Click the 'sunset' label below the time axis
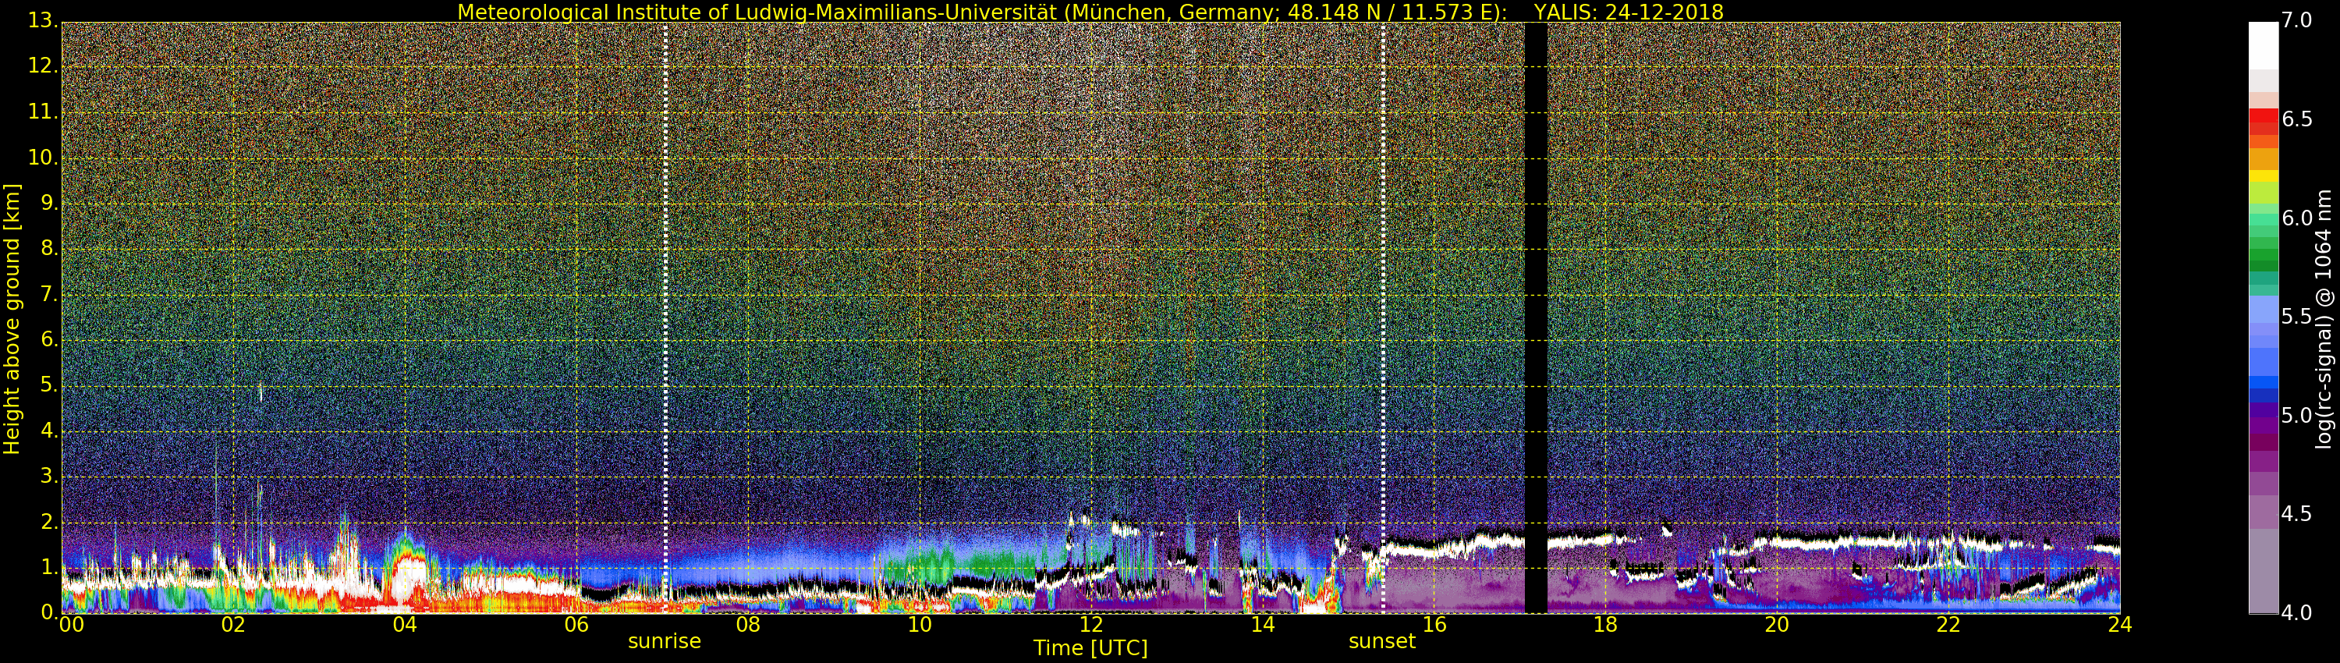The image size is (2340, 663). [1381, 641]
